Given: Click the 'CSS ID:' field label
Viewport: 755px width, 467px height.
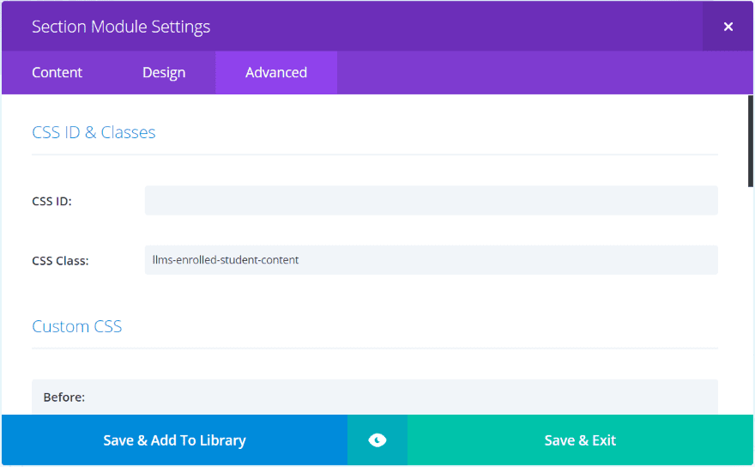Looking at the screenshot, I should pyautogui.click(x=51, y=201).
